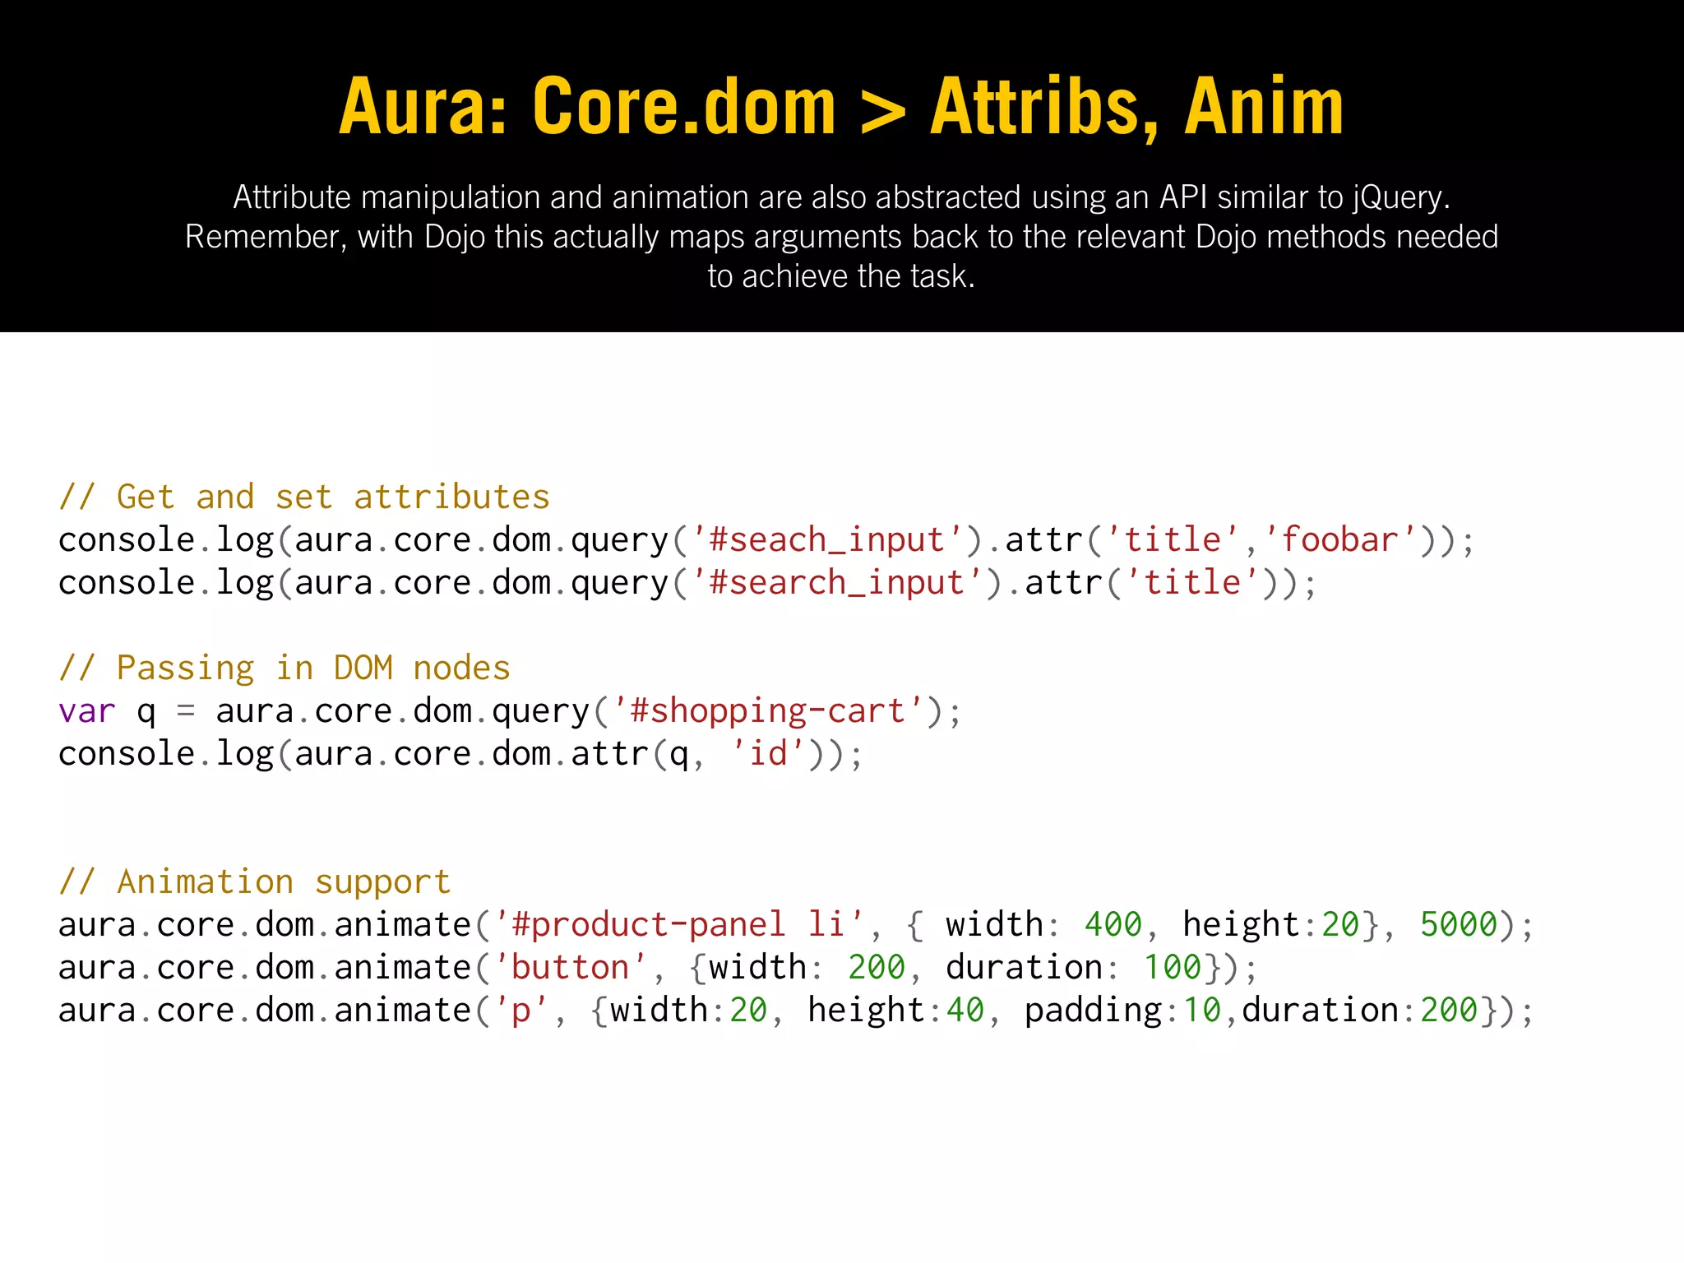Click the subtitle line 'to achieve the task.'
This screenshot has width=1684, height=1263.
pos(841,276)
